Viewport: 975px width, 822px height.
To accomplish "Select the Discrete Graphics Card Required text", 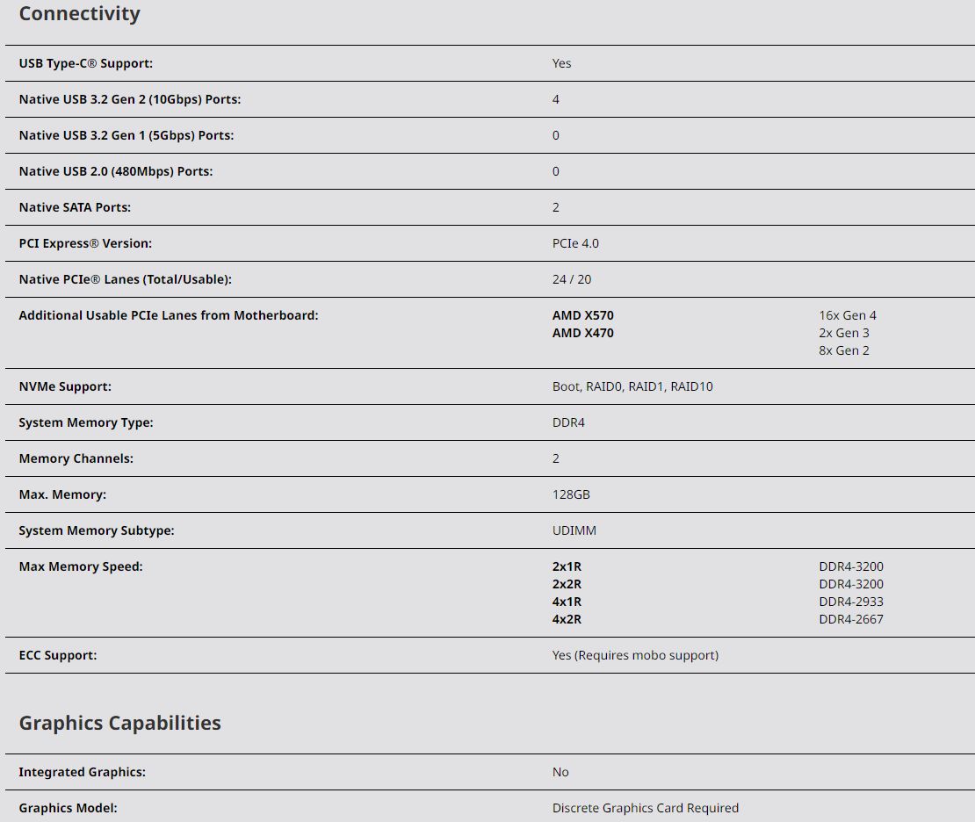I will pyautogui.click(x=645, y=808).
